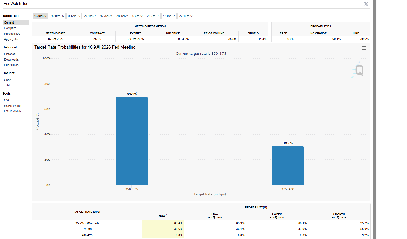Select Current under Target Rate
Viewport: 407px width, 239px height.
click(16, 22)
